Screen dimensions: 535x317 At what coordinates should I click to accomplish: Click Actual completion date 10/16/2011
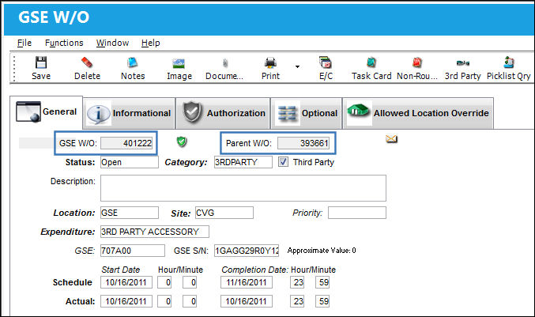[x=247, y=302]
